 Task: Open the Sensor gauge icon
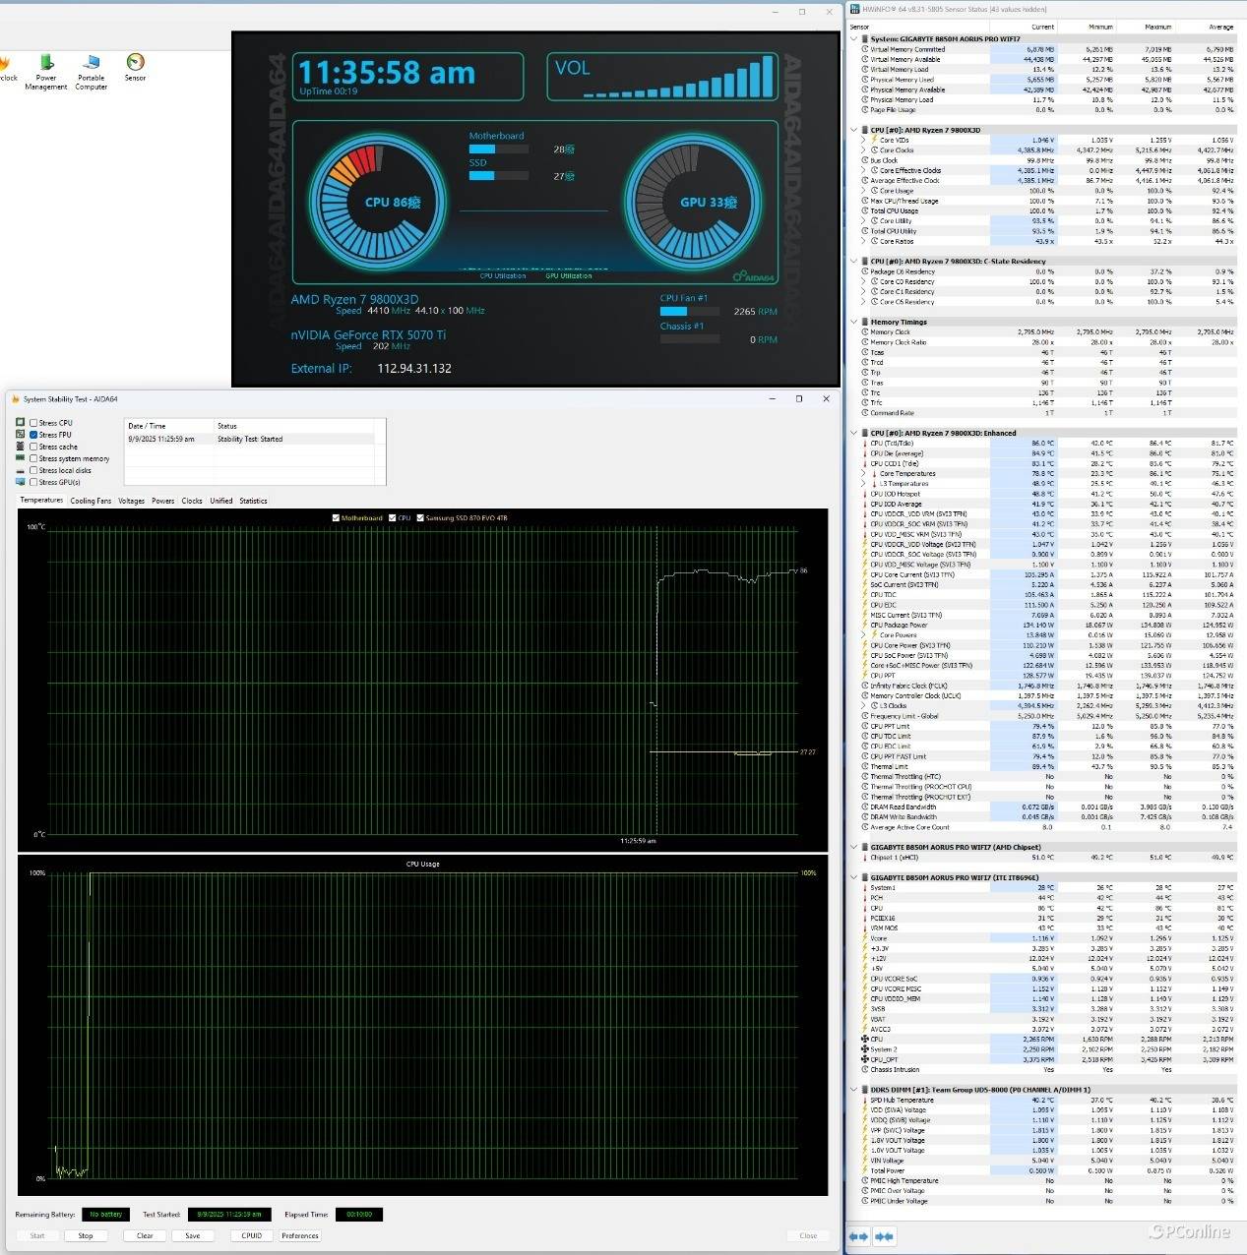point(136,63)
